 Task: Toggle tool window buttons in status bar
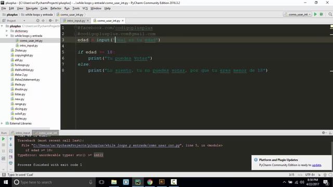coord(4,175)
